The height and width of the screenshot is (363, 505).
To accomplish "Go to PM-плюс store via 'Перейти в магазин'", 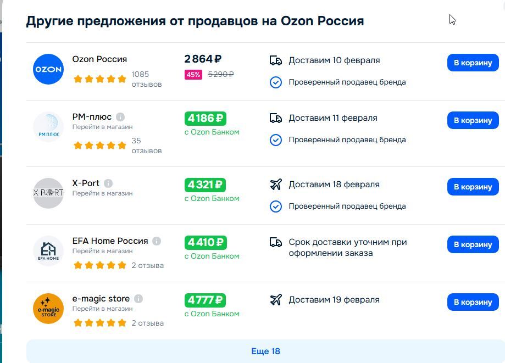I will (102, 127).
